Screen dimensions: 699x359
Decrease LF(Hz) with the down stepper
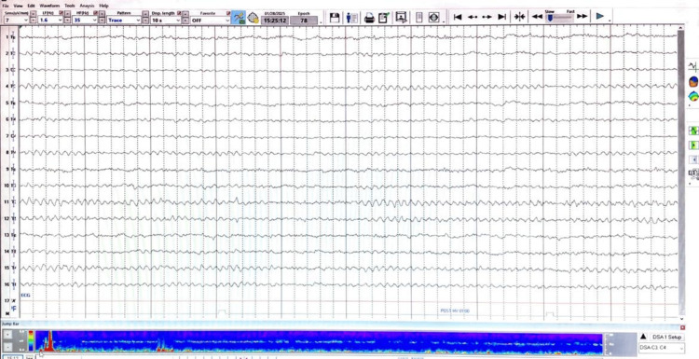pyautogui.click(x=67, y=21)
